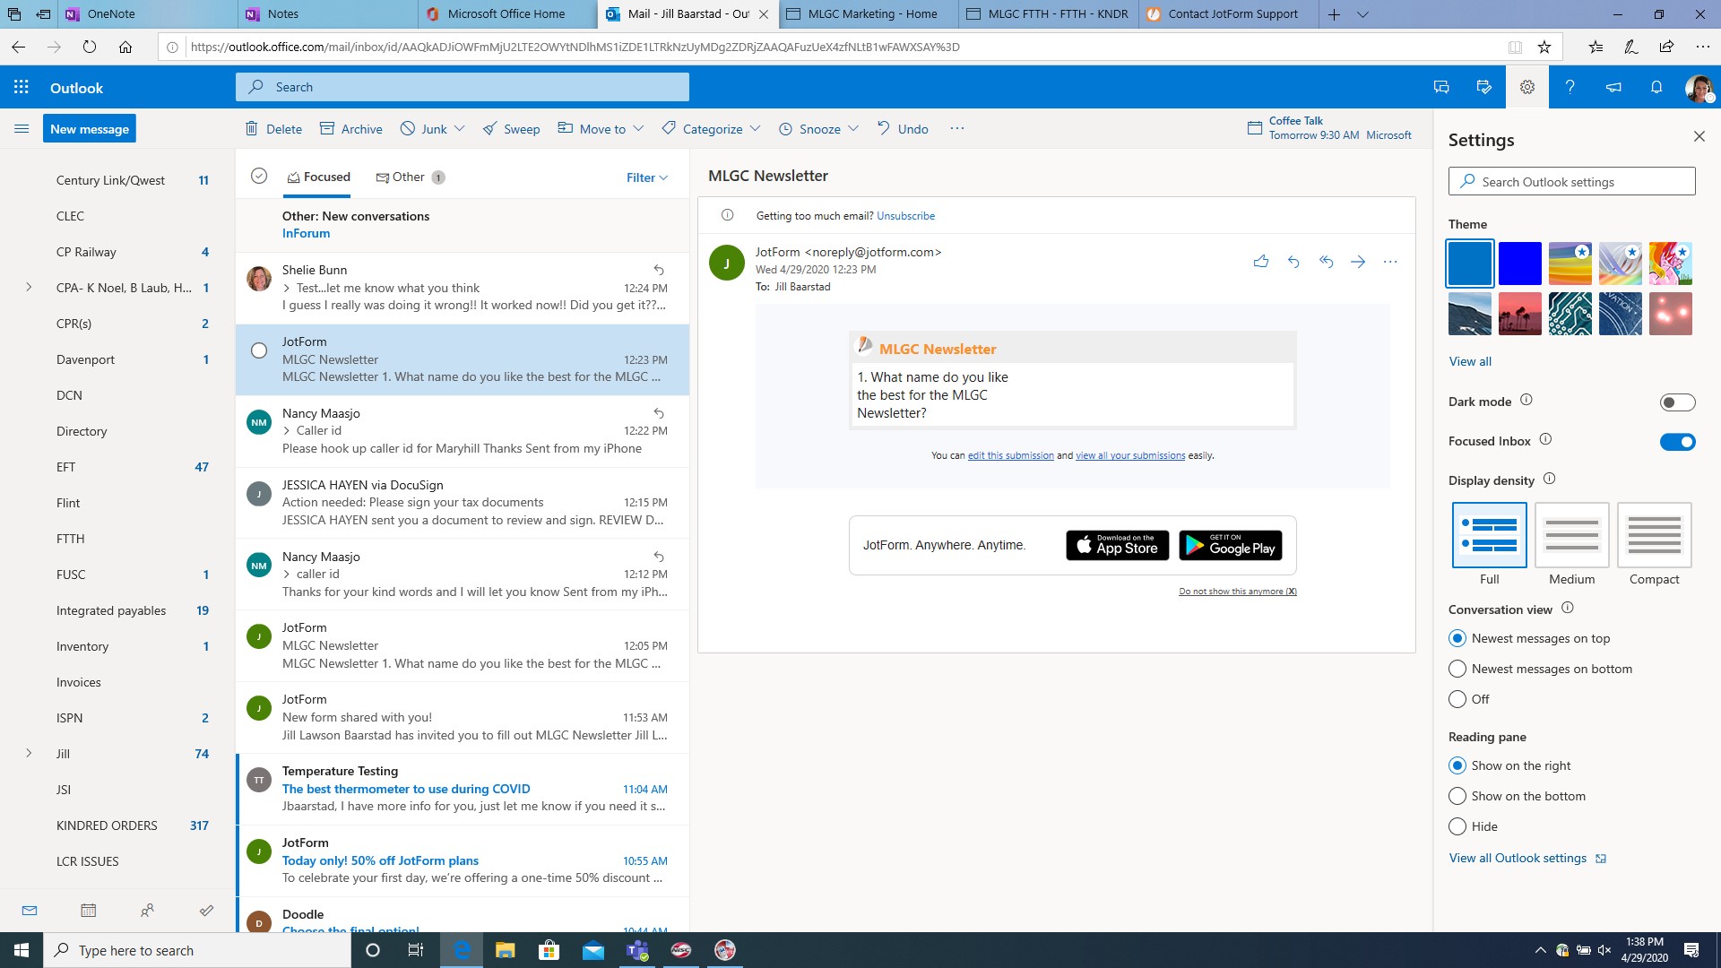This screenshot has width=1721, height=968.
Task: Open the Windows Mail app on taskbar
Action: click(593, 950)
